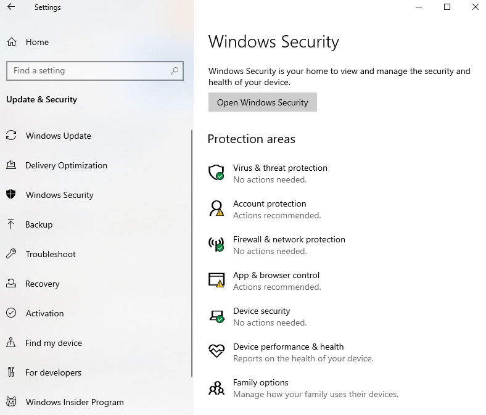Click the Virus & threat protection shield icon
The height and width of the screenshot is (415, 486).
(x=216, y=172)
